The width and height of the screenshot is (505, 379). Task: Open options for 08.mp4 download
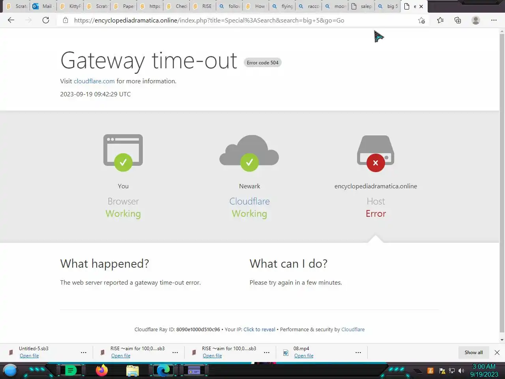358,352
